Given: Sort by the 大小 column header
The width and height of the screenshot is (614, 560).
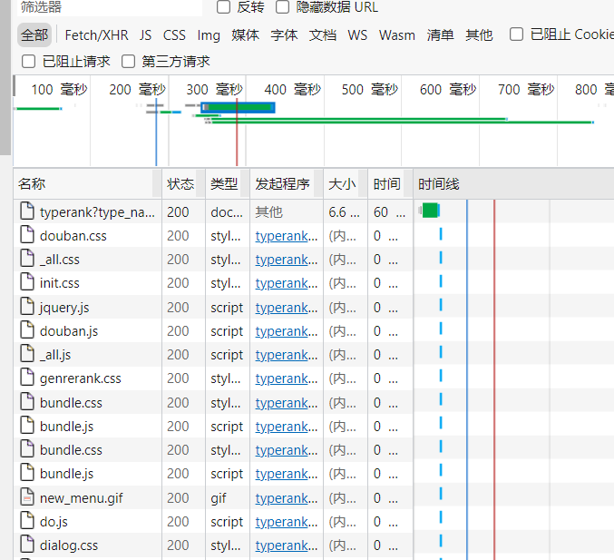Looking at the screenshot, I should coord(346,184).
